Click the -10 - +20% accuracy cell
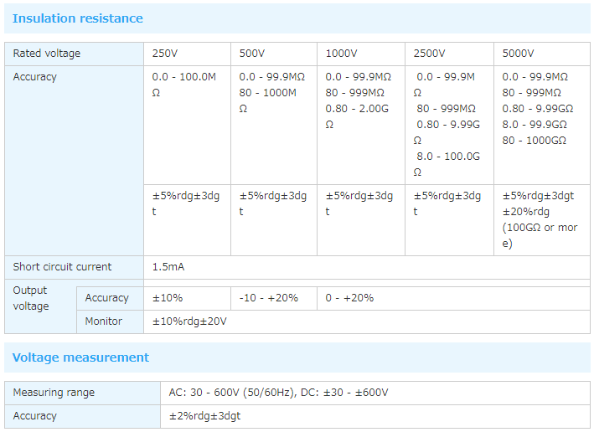 pyautogui.click(x=268, y=298)
